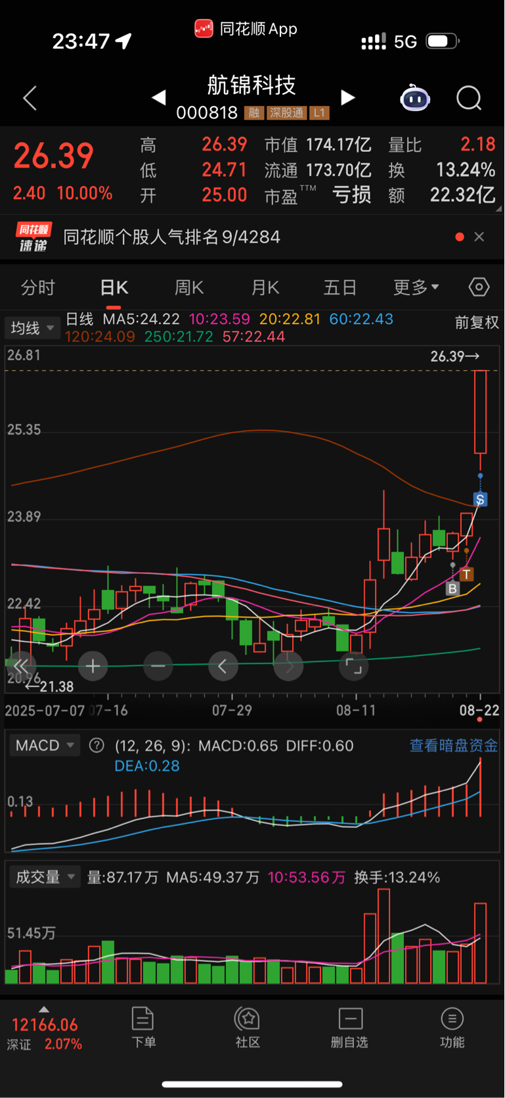
Task: Zoom out chart with minus button
Action: pyautogui.click(x=158, y=667)
